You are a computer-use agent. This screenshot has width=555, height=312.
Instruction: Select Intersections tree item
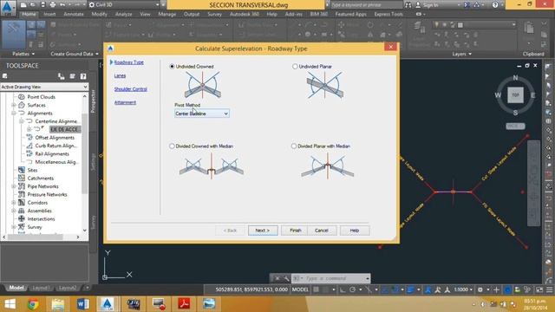pyautogui.click(x=41, y=219)
